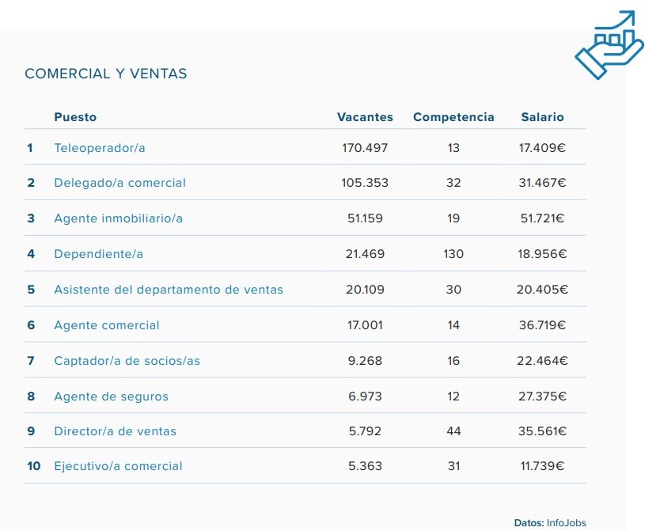This screenshot has width=660, height=531.
Task: Select the 170.497 vacancies value
Action: click(x=365, y=148)
